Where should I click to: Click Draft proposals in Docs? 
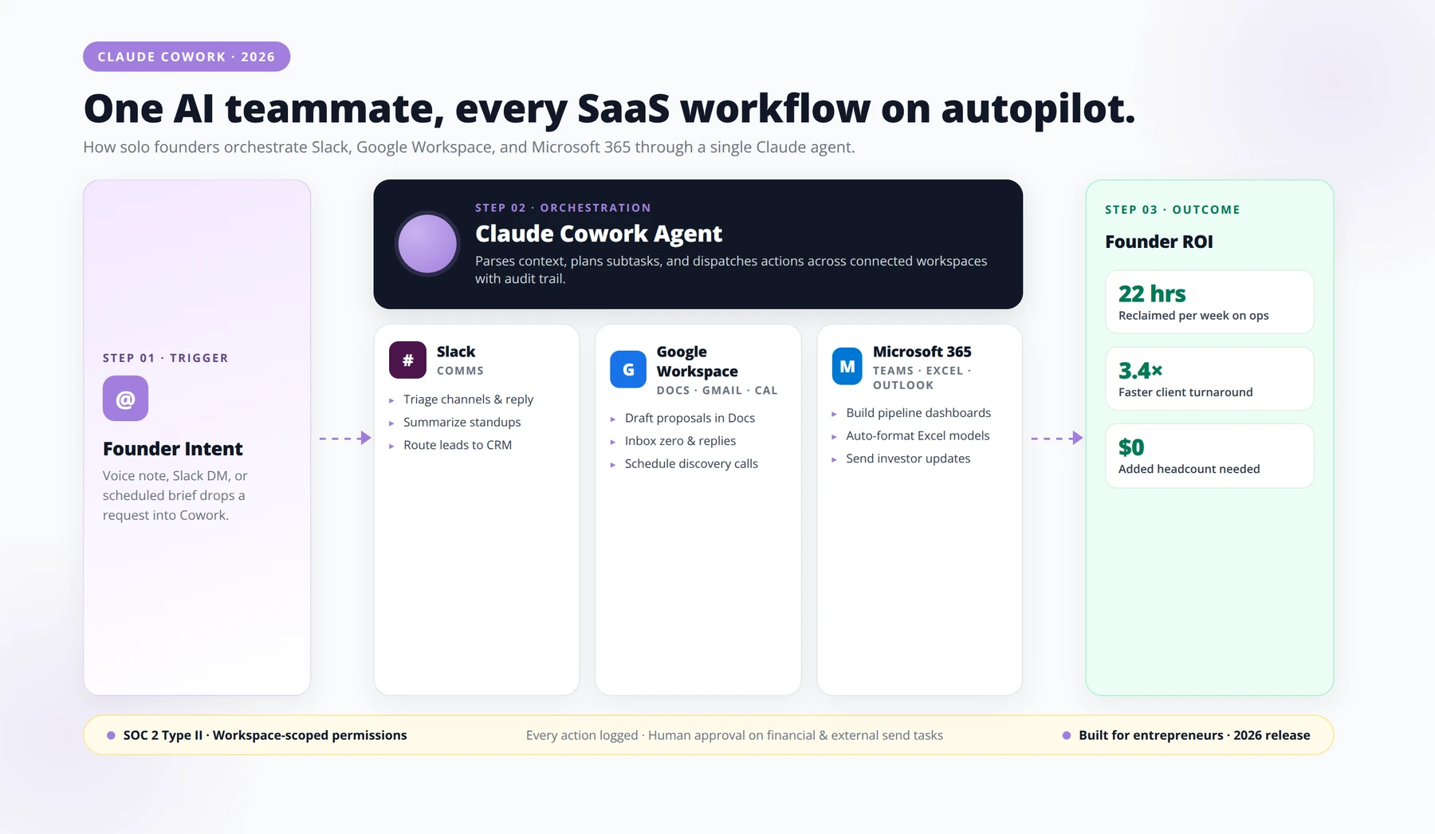pos(690,418)
